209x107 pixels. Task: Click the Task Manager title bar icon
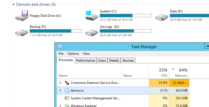click(x=59, y=47)
